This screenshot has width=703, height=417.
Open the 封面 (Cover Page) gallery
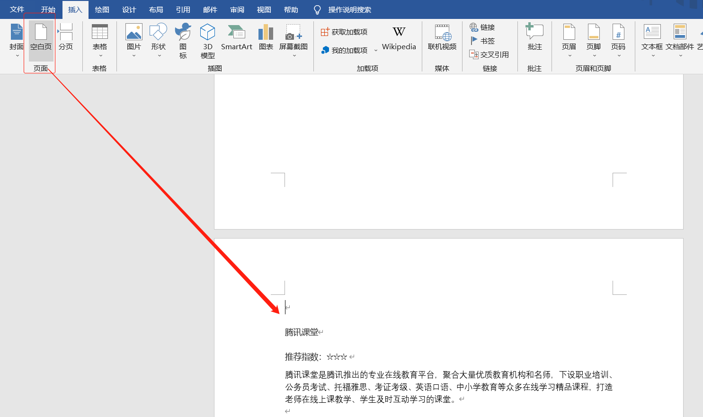point(17,41)
